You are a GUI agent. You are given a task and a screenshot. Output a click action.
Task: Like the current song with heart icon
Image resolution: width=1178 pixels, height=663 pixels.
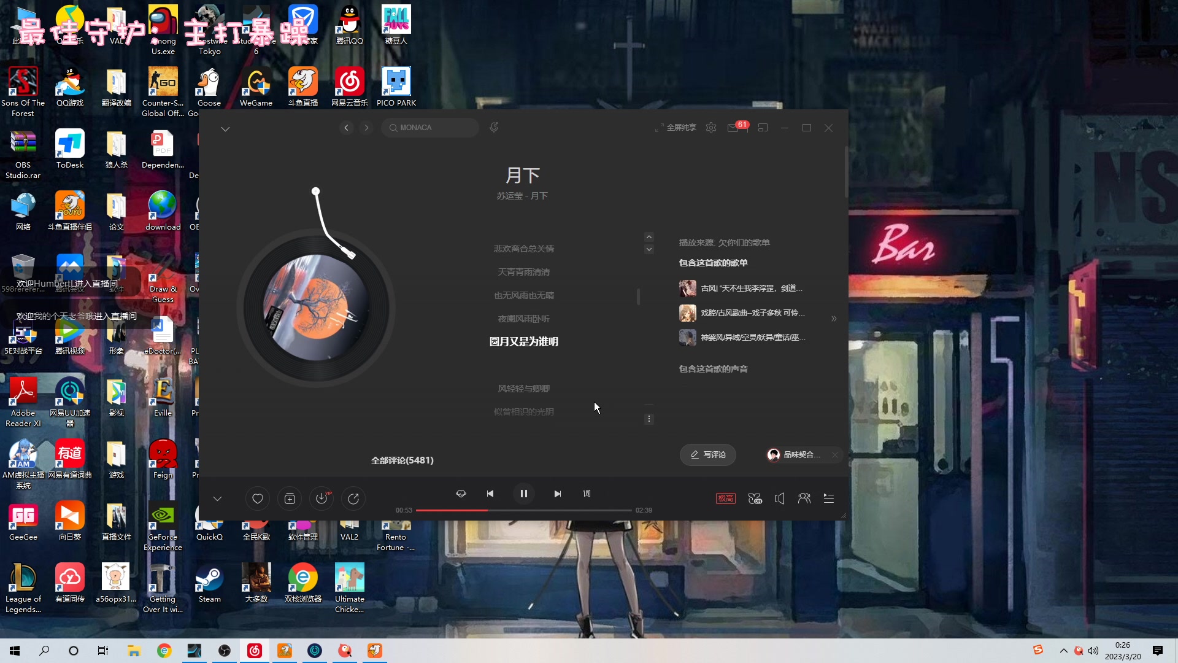258,498
